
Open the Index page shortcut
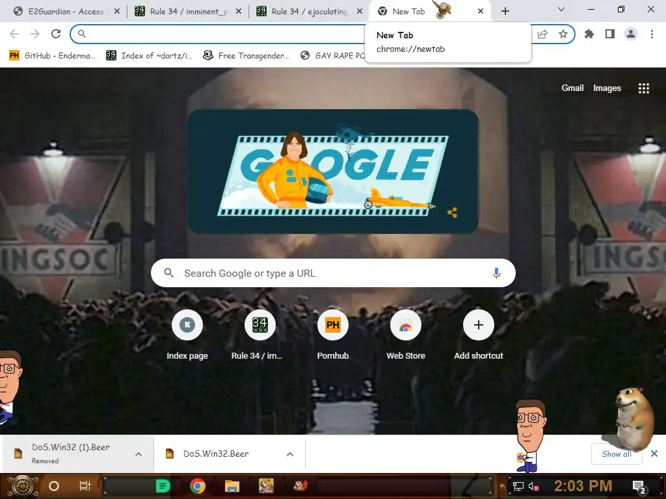point(187,335)
